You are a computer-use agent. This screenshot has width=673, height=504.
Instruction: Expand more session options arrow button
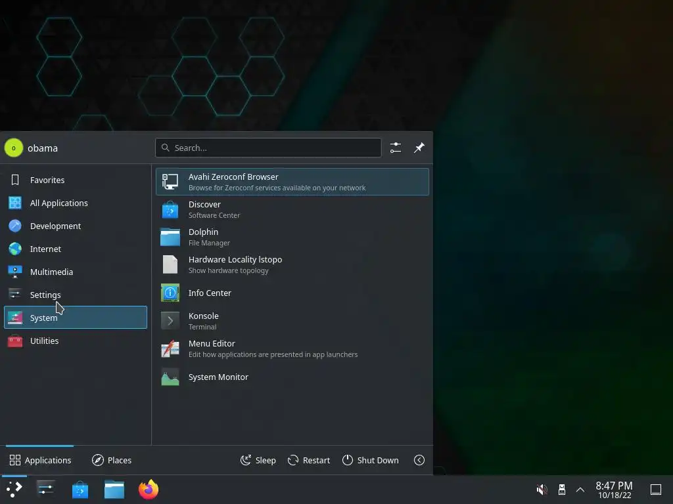[419, 460]
